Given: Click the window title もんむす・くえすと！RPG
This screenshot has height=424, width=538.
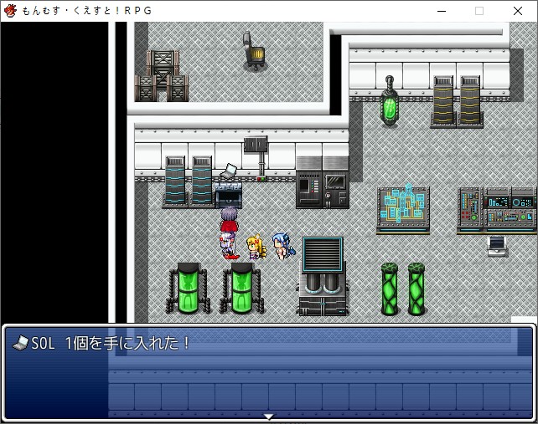Looking at the screenshot, I should coord(87,11).
